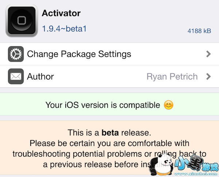Open Change Package Settings label

click(x=79, y=55)
